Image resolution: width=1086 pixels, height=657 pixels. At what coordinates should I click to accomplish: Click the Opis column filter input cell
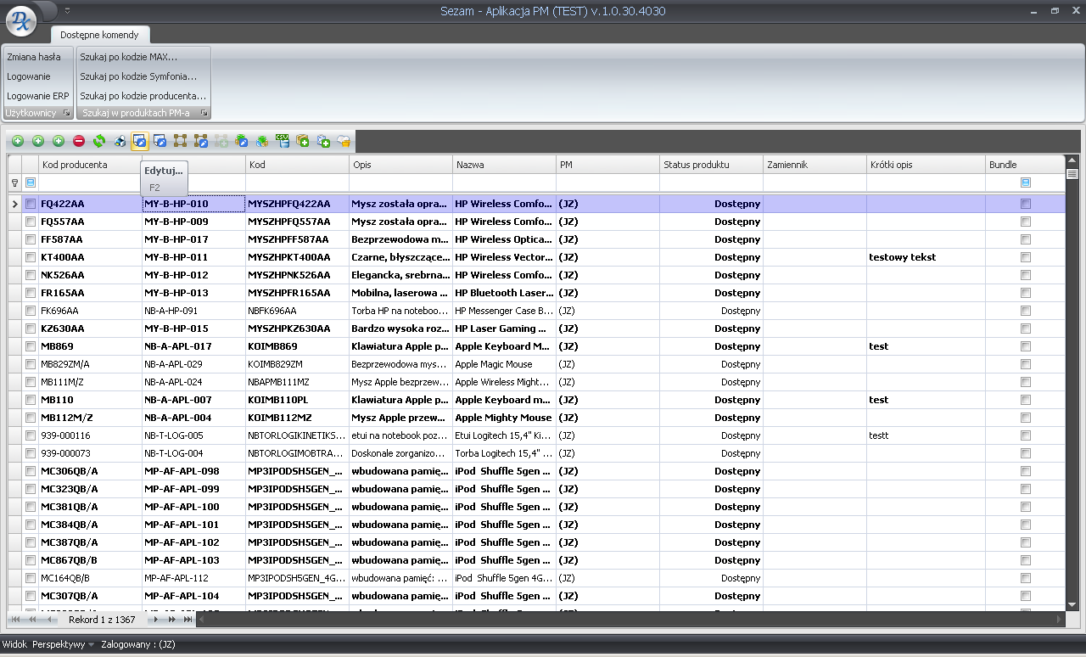pos(400,182)
